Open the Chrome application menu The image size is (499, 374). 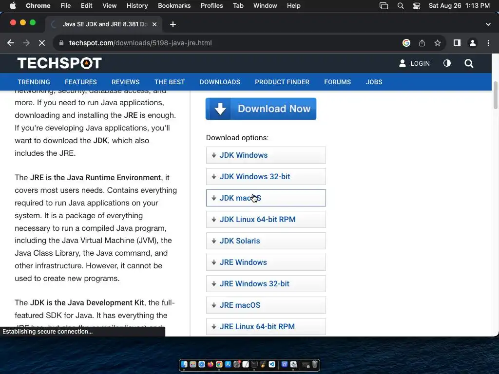(x=38, y=5)
